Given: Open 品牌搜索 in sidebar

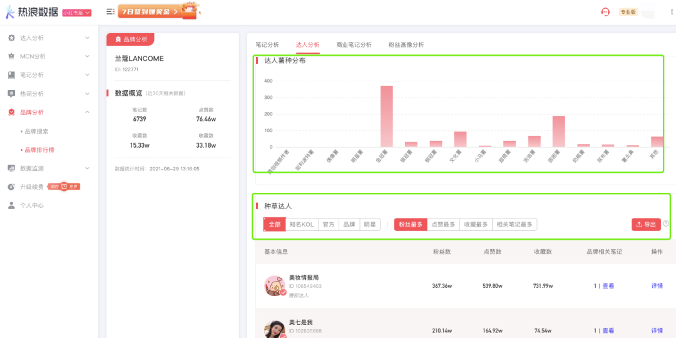Looking at the screenshot, I should 36,131.
